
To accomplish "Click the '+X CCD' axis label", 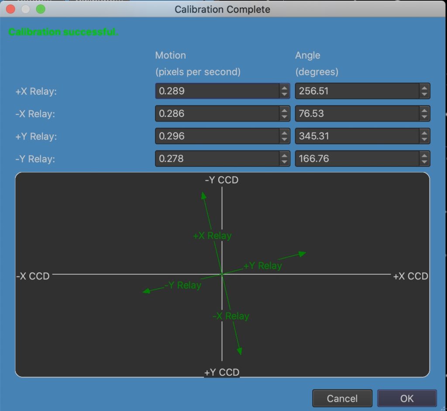I will click(x=410, y=276).
